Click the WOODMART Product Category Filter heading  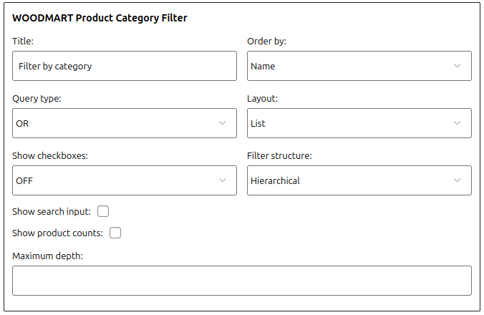click(x=100, y=18)
